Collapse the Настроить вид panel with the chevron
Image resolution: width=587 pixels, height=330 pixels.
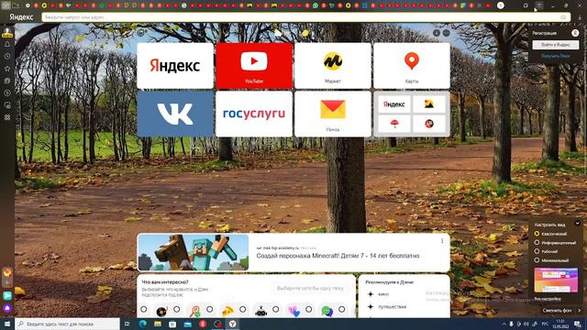coord(577,224)
